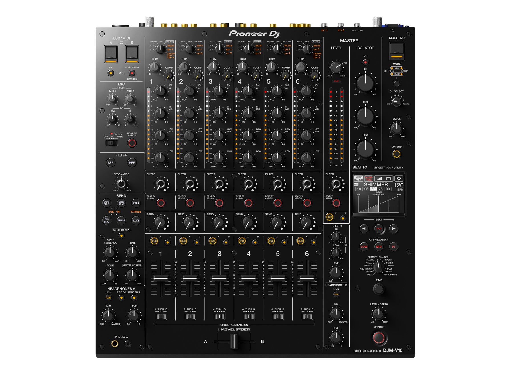The image size is (511, 375).
Task: Toggle the master ISOLATOR ON button
Action: pyautogui.click(x=365, y=62)
